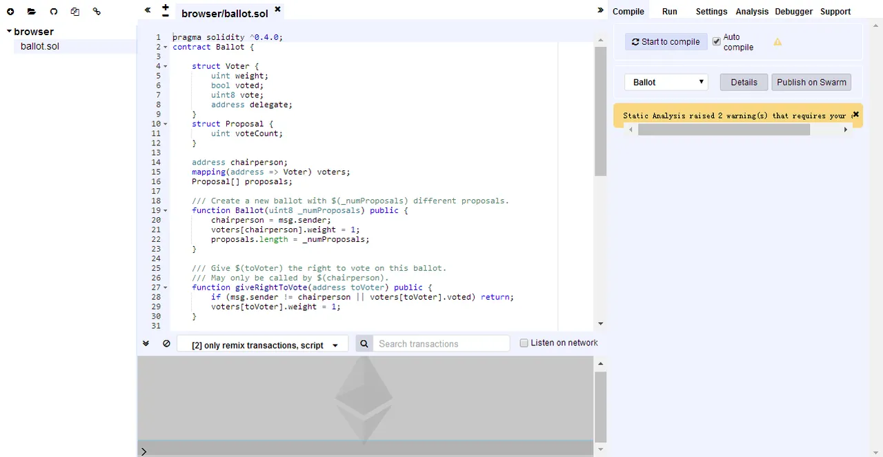The width and height of the screenshot is (883, 457).
Task: Clear the terminal console
Action: 166,343
